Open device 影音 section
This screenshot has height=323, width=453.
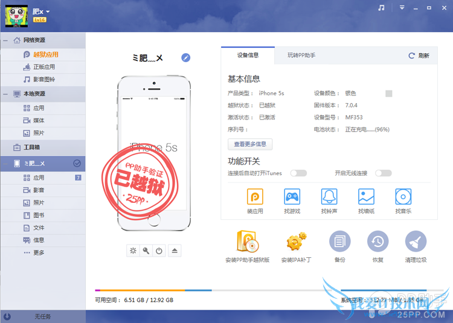tap(43, 190)
